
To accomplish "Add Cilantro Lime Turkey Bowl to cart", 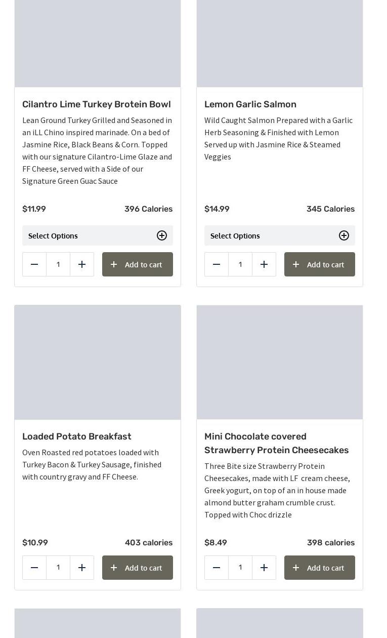I will coord(138,264).
